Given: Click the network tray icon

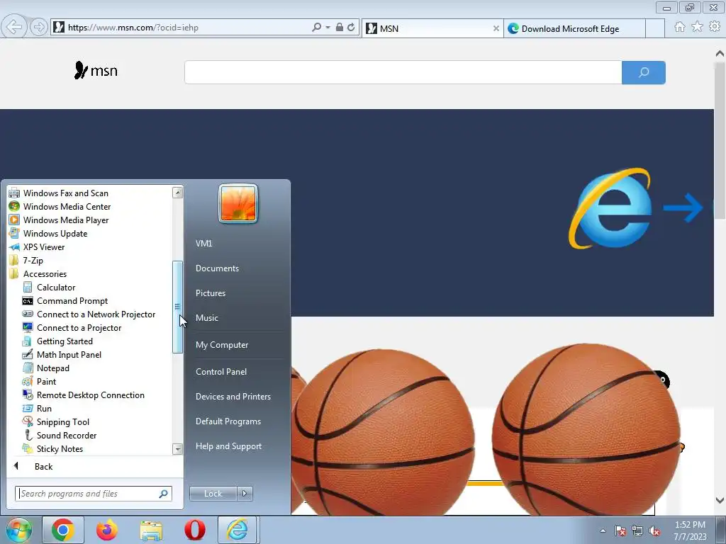Looking at the screenshot, I should [637, 531].
